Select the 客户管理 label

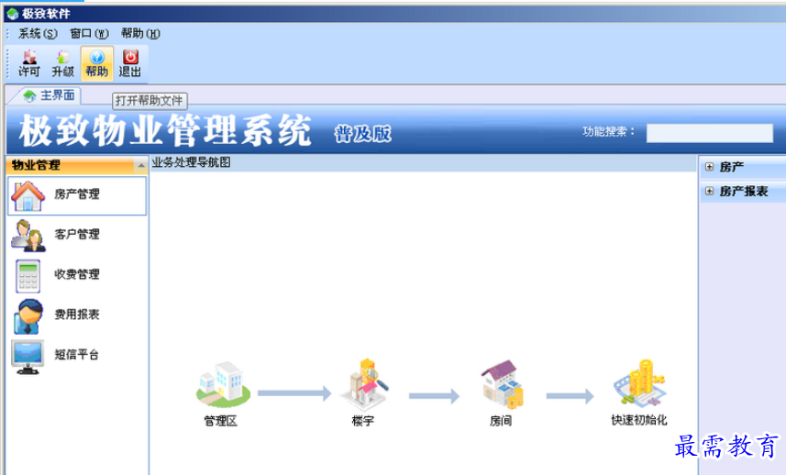point(77,234)
